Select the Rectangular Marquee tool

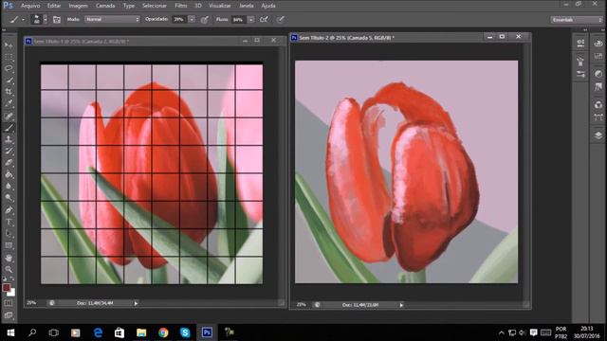pos(9,57)
